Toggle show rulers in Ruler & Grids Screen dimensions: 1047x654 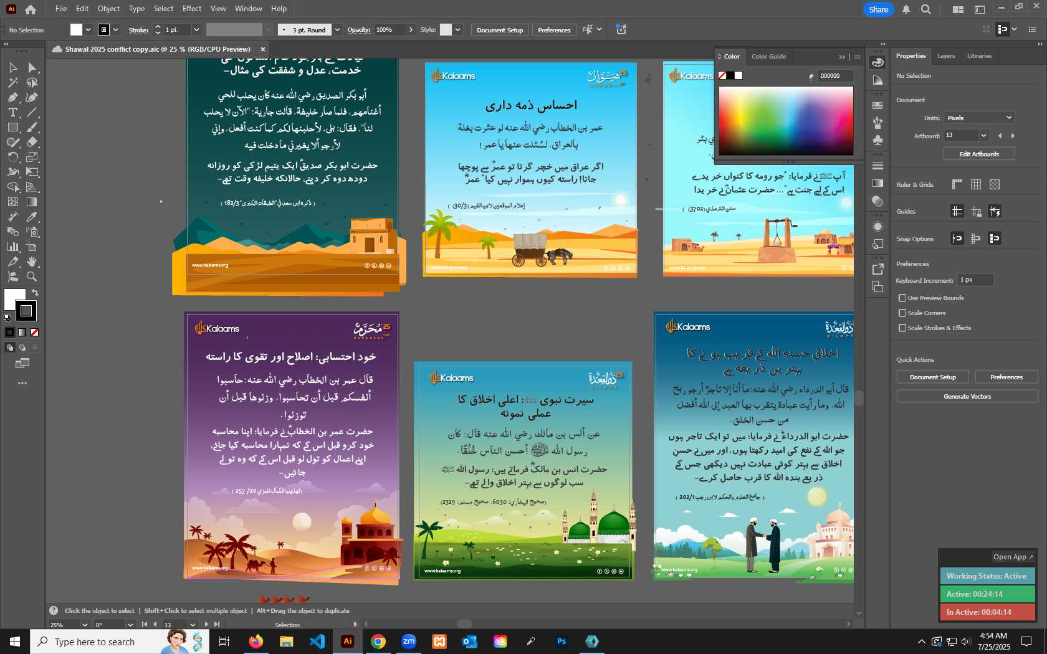click(x=957, y=184)
